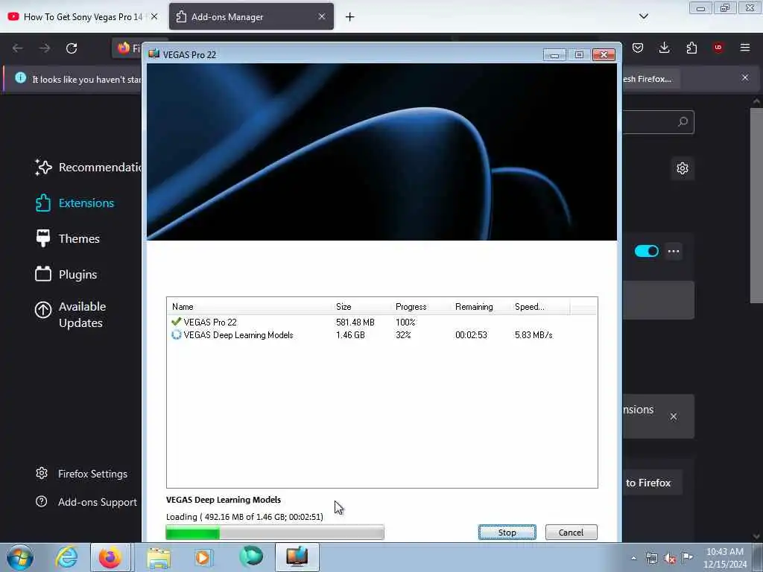Open the green round app icon in the taskbar
Screen dimensions: 763x572
251,556
